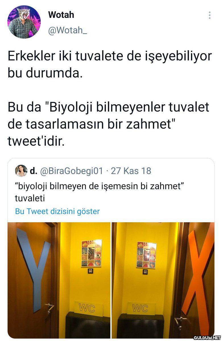
Task: Click the quoted tweet text about biyoloji
Action: click(x=100, y=192)
